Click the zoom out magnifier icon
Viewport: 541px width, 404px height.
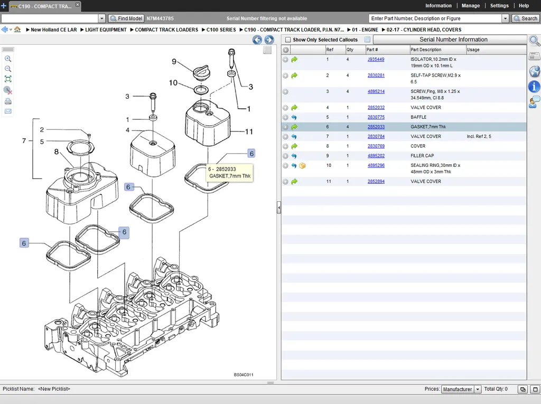coord(8,69)
